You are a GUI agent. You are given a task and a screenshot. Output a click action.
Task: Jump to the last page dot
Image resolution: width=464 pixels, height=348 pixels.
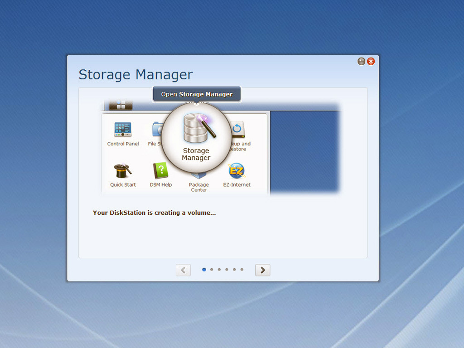pos(242,270)
